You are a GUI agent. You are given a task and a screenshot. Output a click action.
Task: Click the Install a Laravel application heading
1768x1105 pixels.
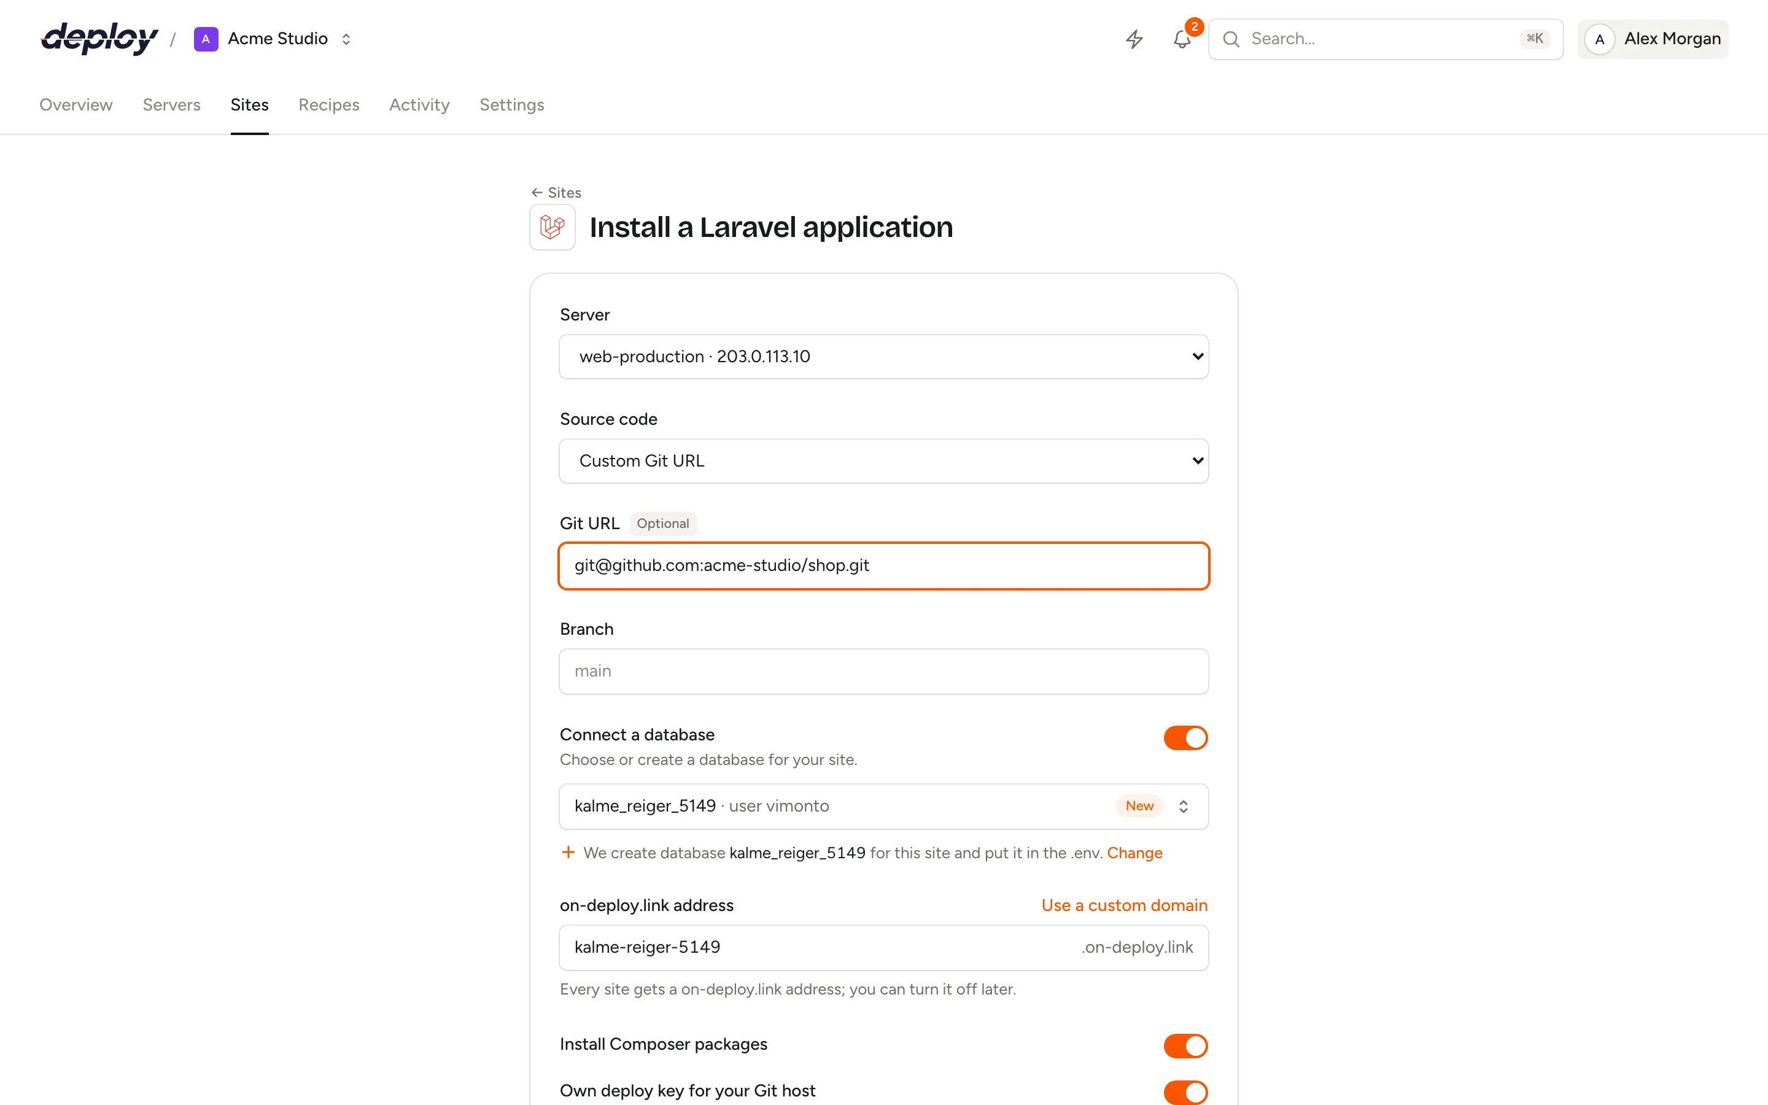pyautogui.click(x=771, y=227)
